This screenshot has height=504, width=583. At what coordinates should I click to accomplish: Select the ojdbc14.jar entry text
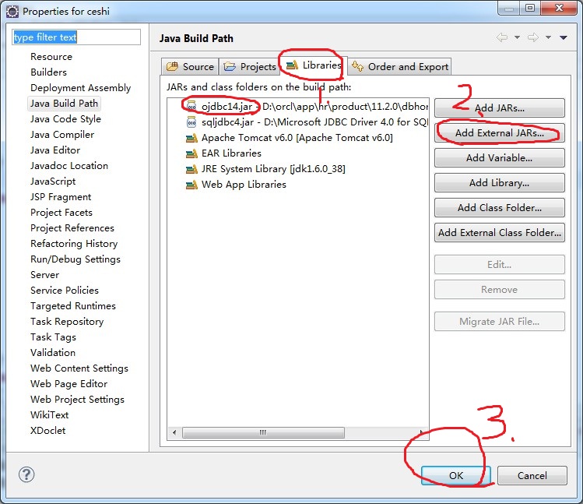click(227, 107)
